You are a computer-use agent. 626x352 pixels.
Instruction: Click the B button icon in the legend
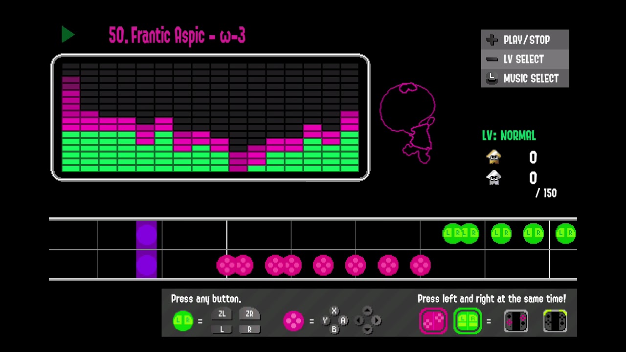click(334, 330)
